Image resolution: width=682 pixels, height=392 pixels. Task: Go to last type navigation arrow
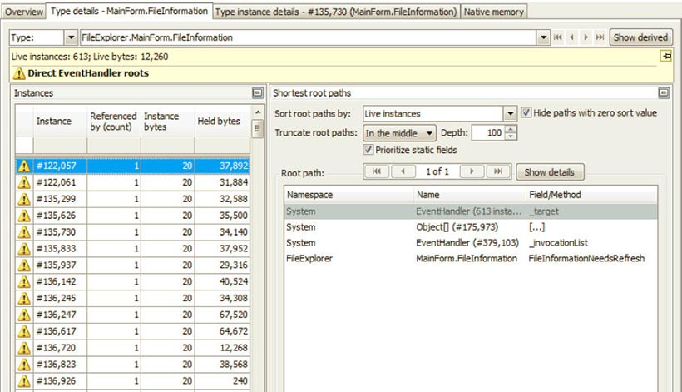[600, 37]
